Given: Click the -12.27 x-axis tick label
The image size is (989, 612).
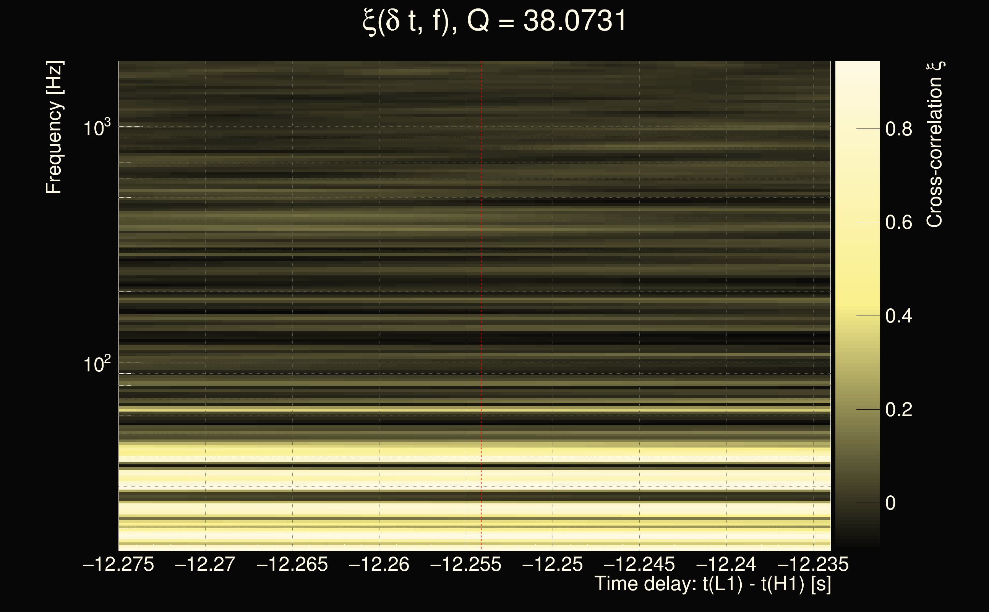Looking at the screenshot, I should click(205, 564).
